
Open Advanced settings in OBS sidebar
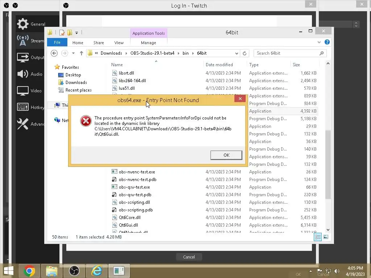(x=30, y=124)
